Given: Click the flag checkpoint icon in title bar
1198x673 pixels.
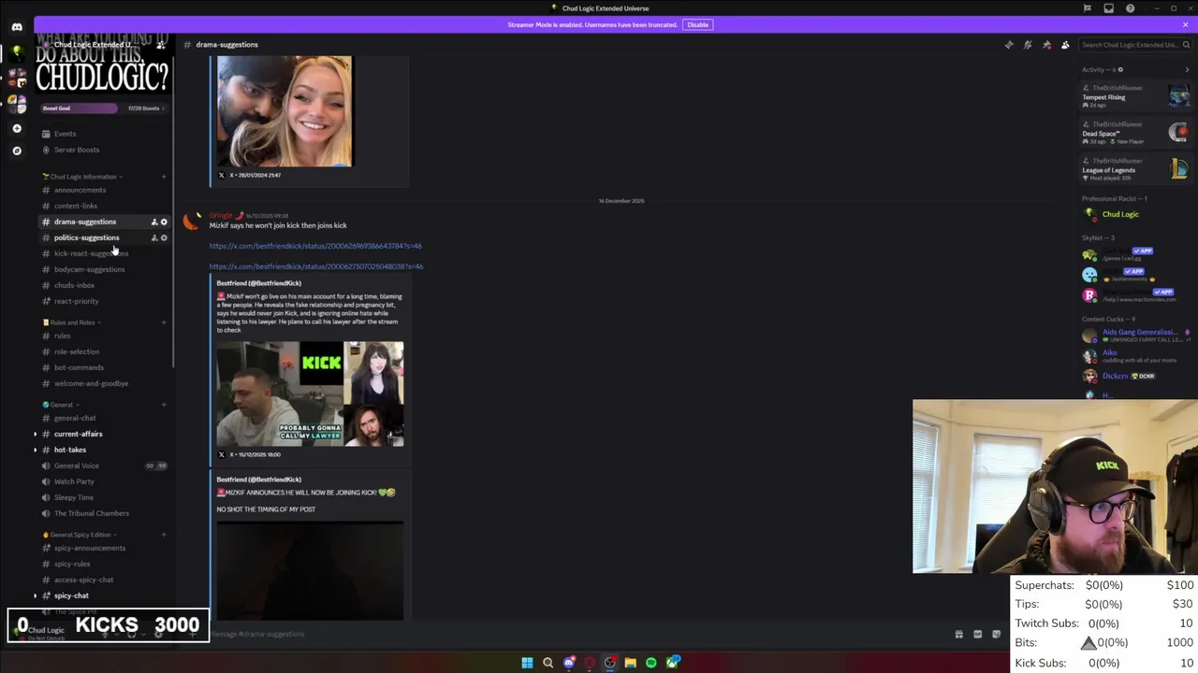Looking at the screenshot, I should (x=1088, y=8).
